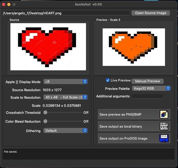Click the Crosshatch Threshold Off value
The image size is (178, 168).
86,113
